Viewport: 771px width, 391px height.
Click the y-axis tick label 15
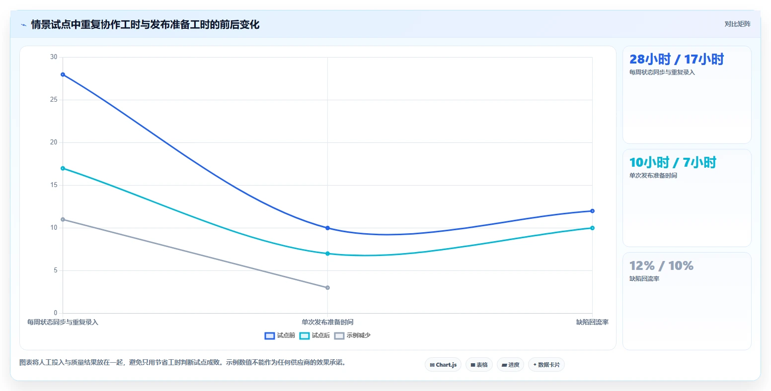pyautogui.click(x=54, y=185)
